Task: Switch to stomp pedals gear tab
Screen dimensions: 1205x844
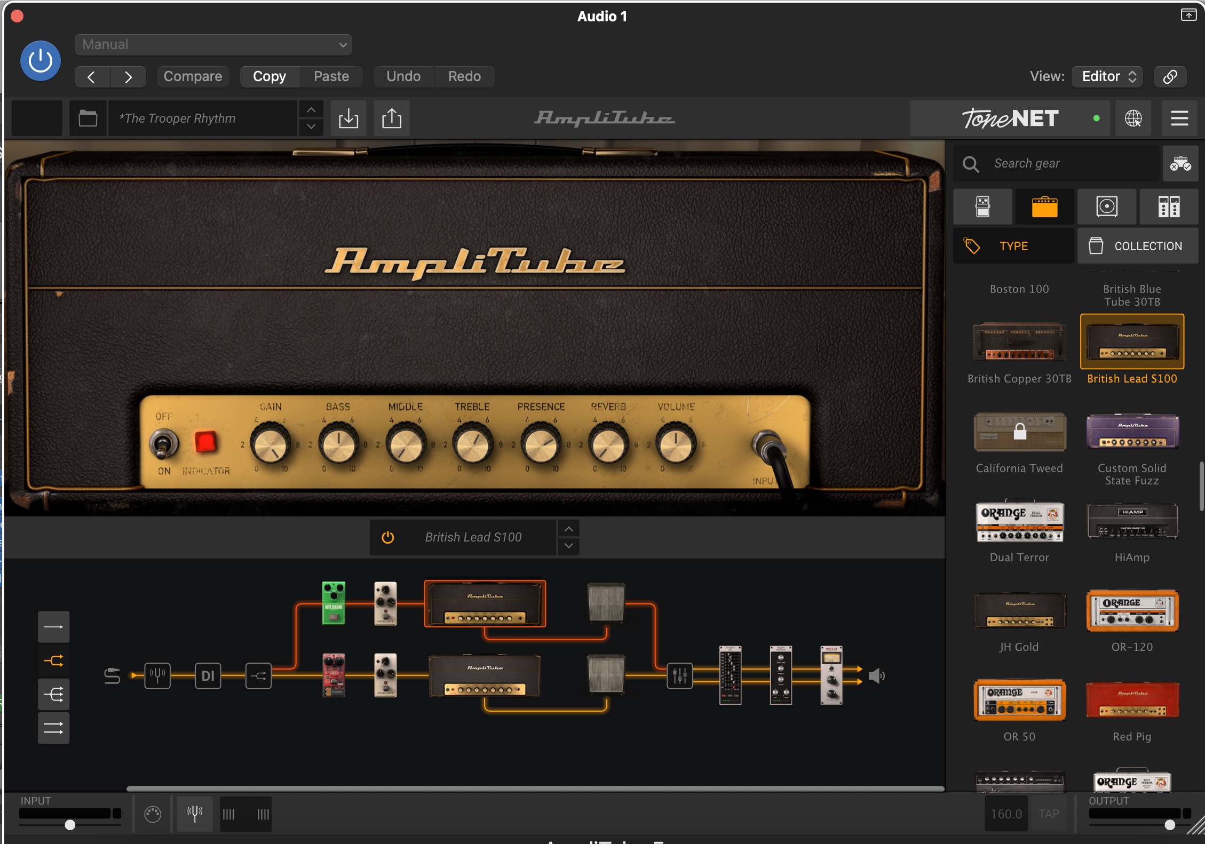Action: 982,206
